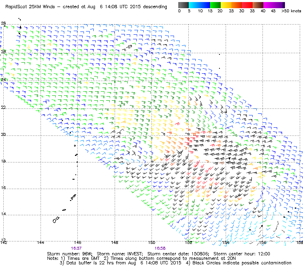Click the note 'Black Circles indicate possible contamination'
This screenshot has width=303, height=266.
pyautogui.click(x=242, y=263)
